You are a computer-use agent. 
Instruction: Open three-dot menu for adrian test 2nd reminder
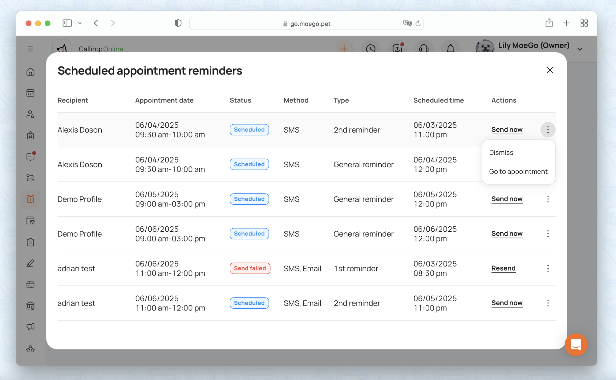548,303
